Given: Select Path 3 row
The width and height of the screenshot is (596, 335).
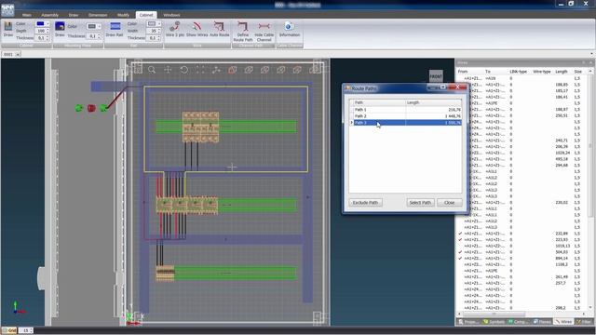Looking at the screenshot, I should click(406, 122).
